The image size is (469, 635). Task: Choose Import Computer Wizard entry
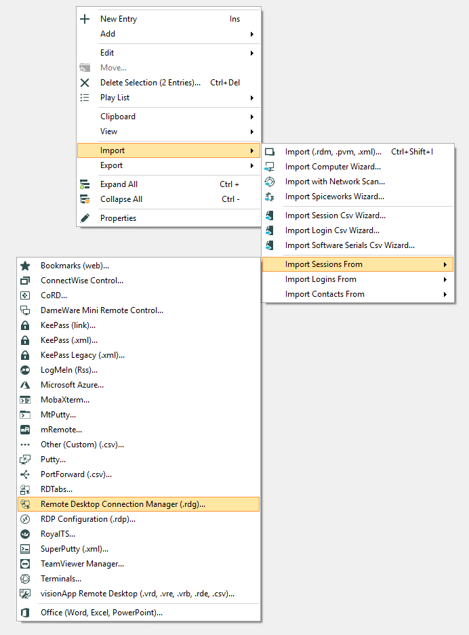(x=333, y=167)
